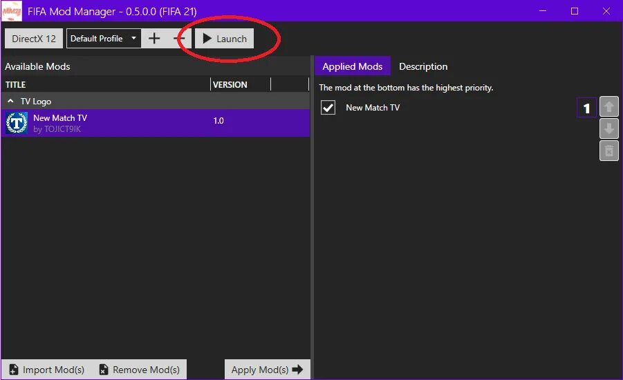
Task: Click the DirectX 12 button
Action: tap(34, 39)
